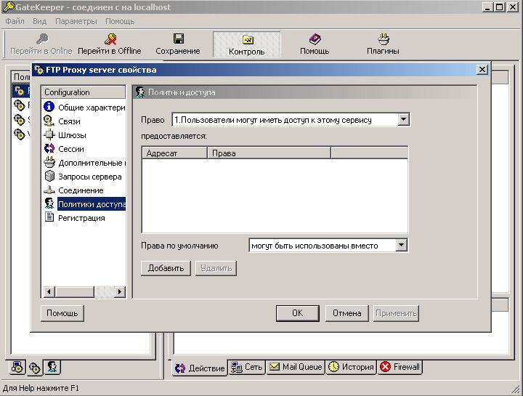Click the Сохранение floppy disk icon
Image resolution: width=523 pixels, height=396 pixels.
click(179, 39)
